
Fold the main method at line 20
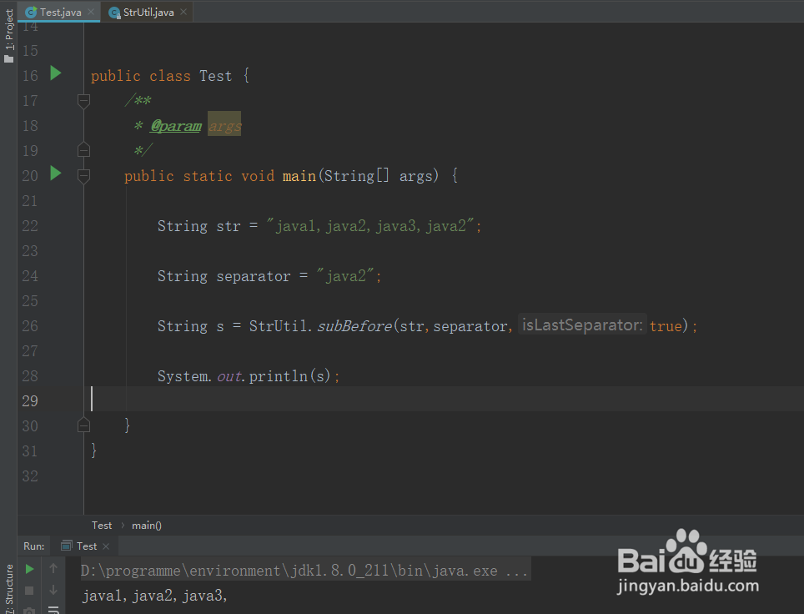click(x=83, y=176)
